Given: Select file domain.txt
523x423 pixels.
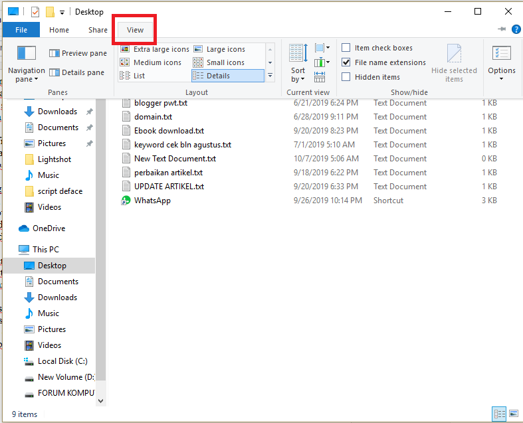Looking at the screenshot, I should [153, 117].
